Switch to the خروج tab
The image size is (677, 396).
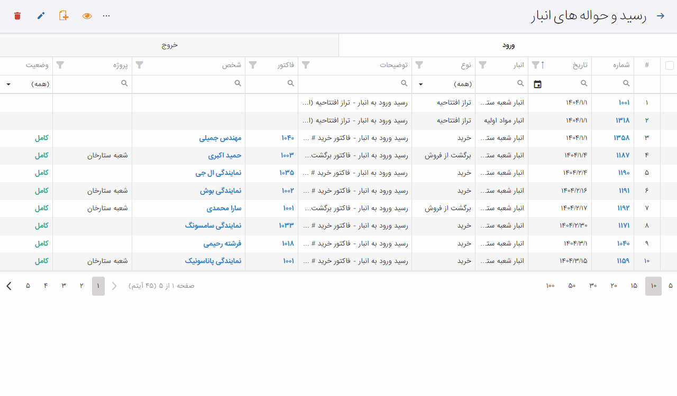pos(169,45)
